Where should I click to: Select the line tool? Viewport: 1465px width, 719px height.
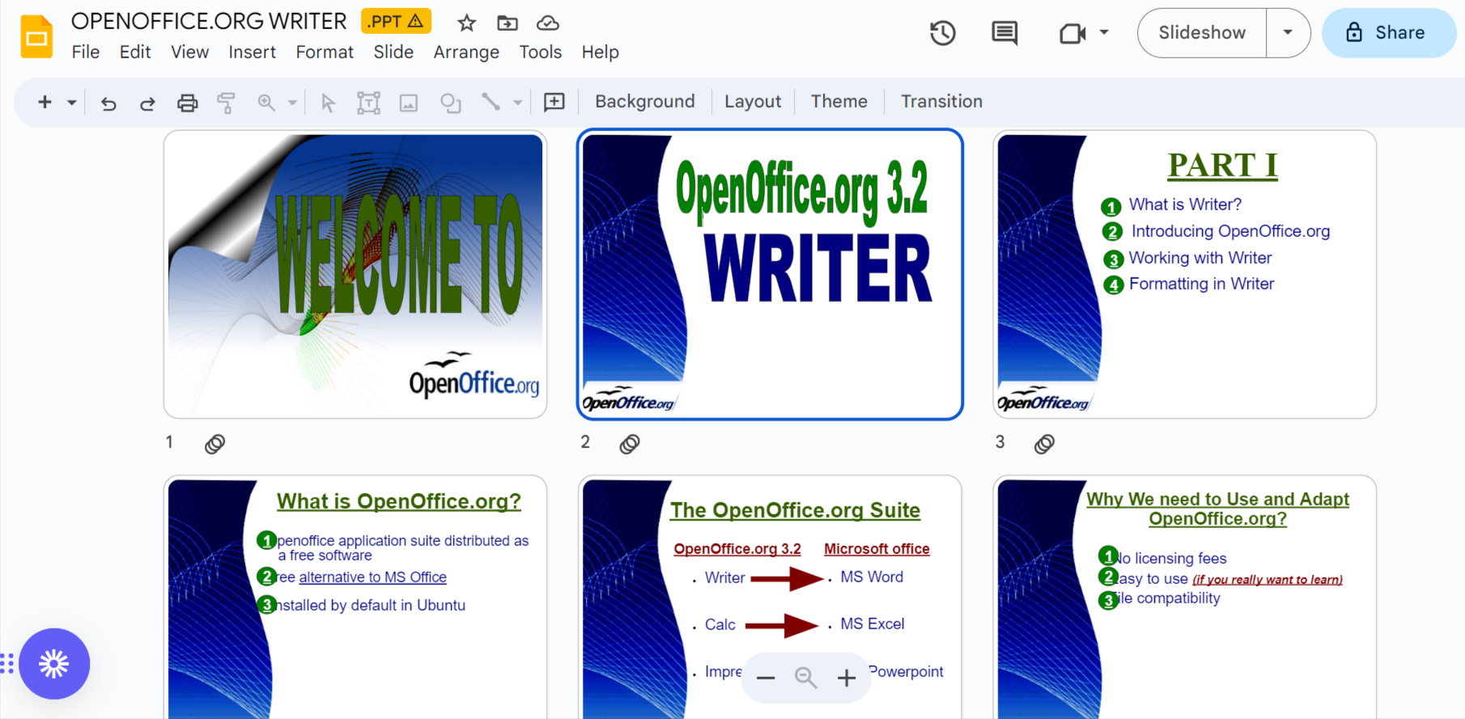pyautogui.click(x=490, y=102)
